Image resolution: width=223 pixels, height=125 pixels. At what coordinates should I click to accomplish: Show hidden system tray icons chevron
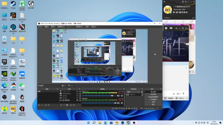(193, 123)
